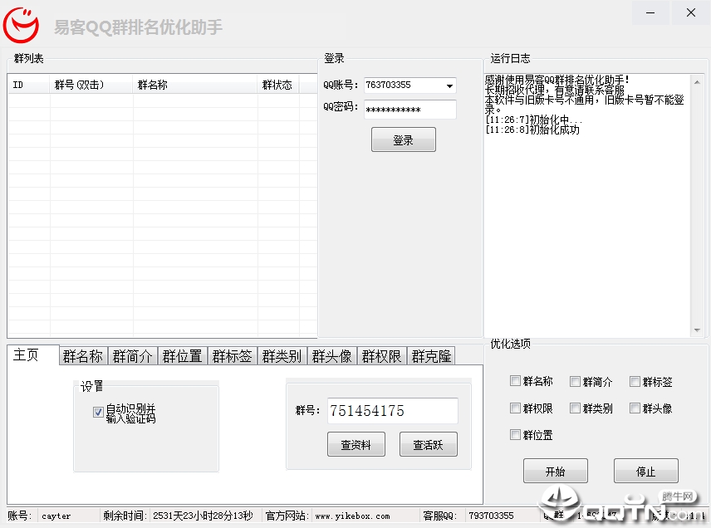Click the 查资料 button

tap(356, 445)
